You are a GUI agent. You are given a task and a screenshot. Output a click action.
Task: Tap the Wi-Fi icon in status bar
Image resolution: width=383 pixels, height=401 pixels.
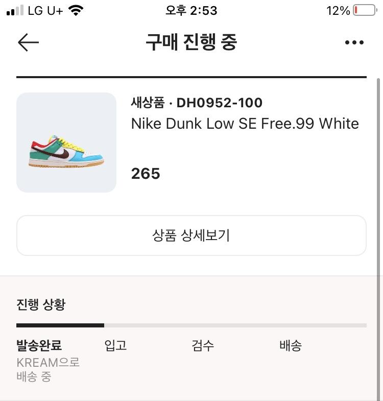(x=76, y=10)
